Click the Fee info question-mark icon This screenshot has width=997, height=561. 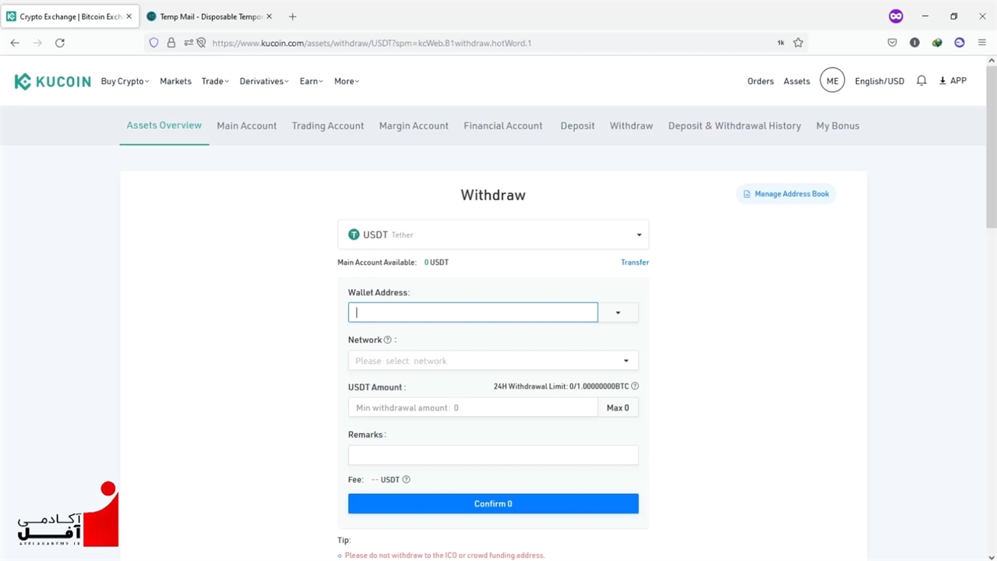pos(406,480)
